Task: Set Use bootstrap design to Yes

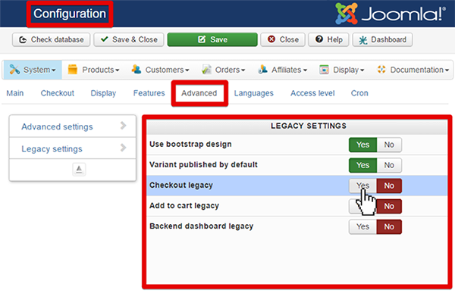Action: [x=362, y=145]
